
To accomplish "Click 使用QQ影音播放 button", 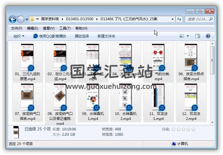I will pyautogui.click(x=50, y=36).
